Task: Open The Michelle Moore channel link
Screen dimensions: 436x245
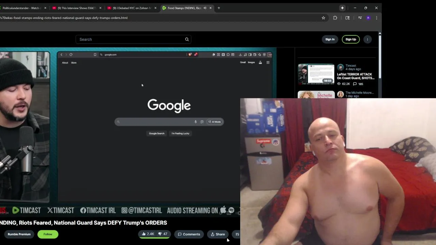Action: [x=359, y=93]
